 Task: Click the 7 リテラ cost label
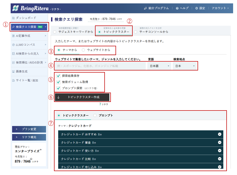104,104
